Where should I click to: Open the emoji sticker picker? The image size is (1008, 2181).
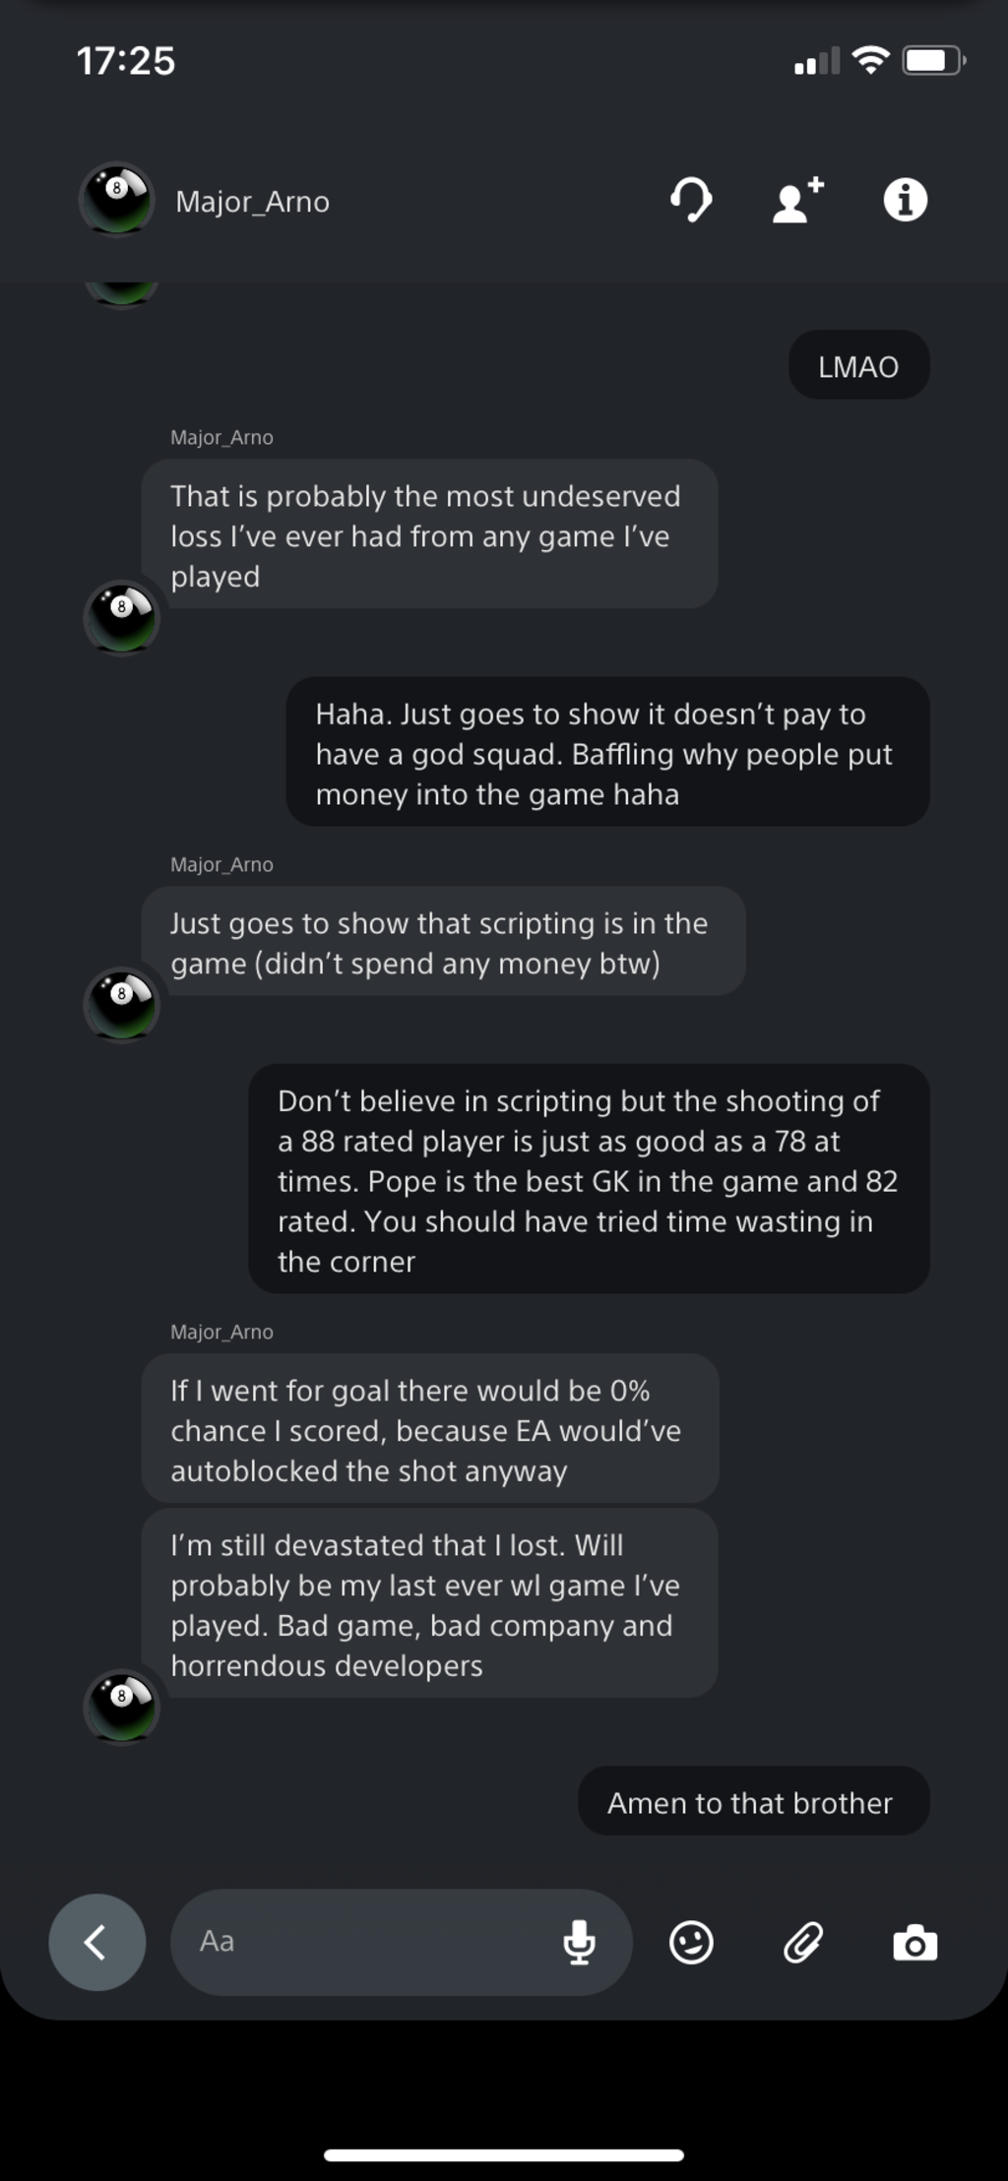point(691,1942)
